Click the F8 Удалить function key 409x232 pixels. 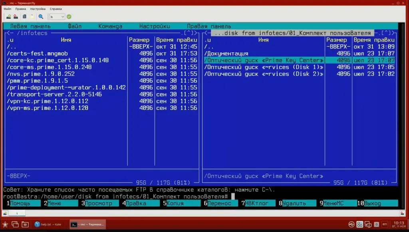[297, 203]
